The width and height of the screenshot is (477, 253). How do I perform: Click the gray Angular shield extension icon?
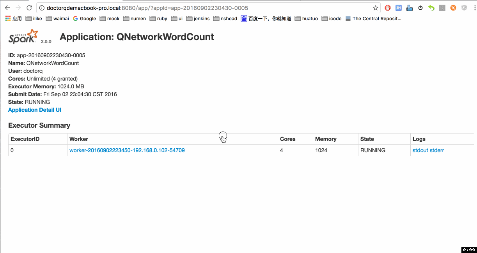point(464,8)
